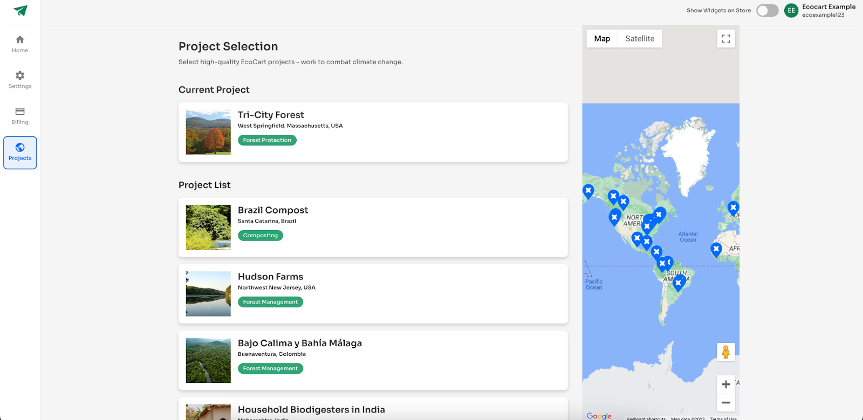Screen dimensions: 863x420
Task: Open Settings from the sidebar
Action: point(20,80)
